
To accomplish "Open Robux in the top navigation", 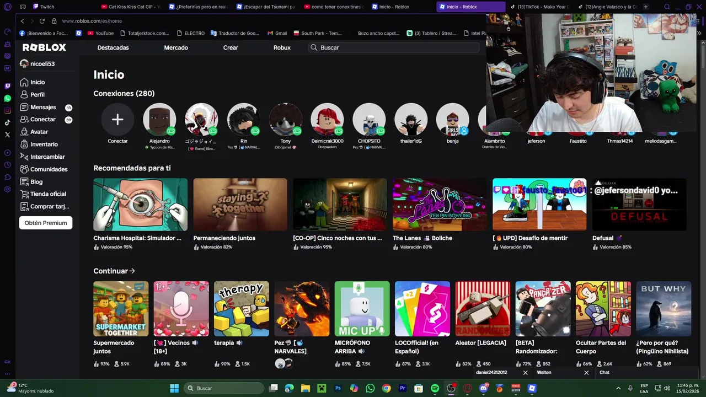I will pos(282,47).
